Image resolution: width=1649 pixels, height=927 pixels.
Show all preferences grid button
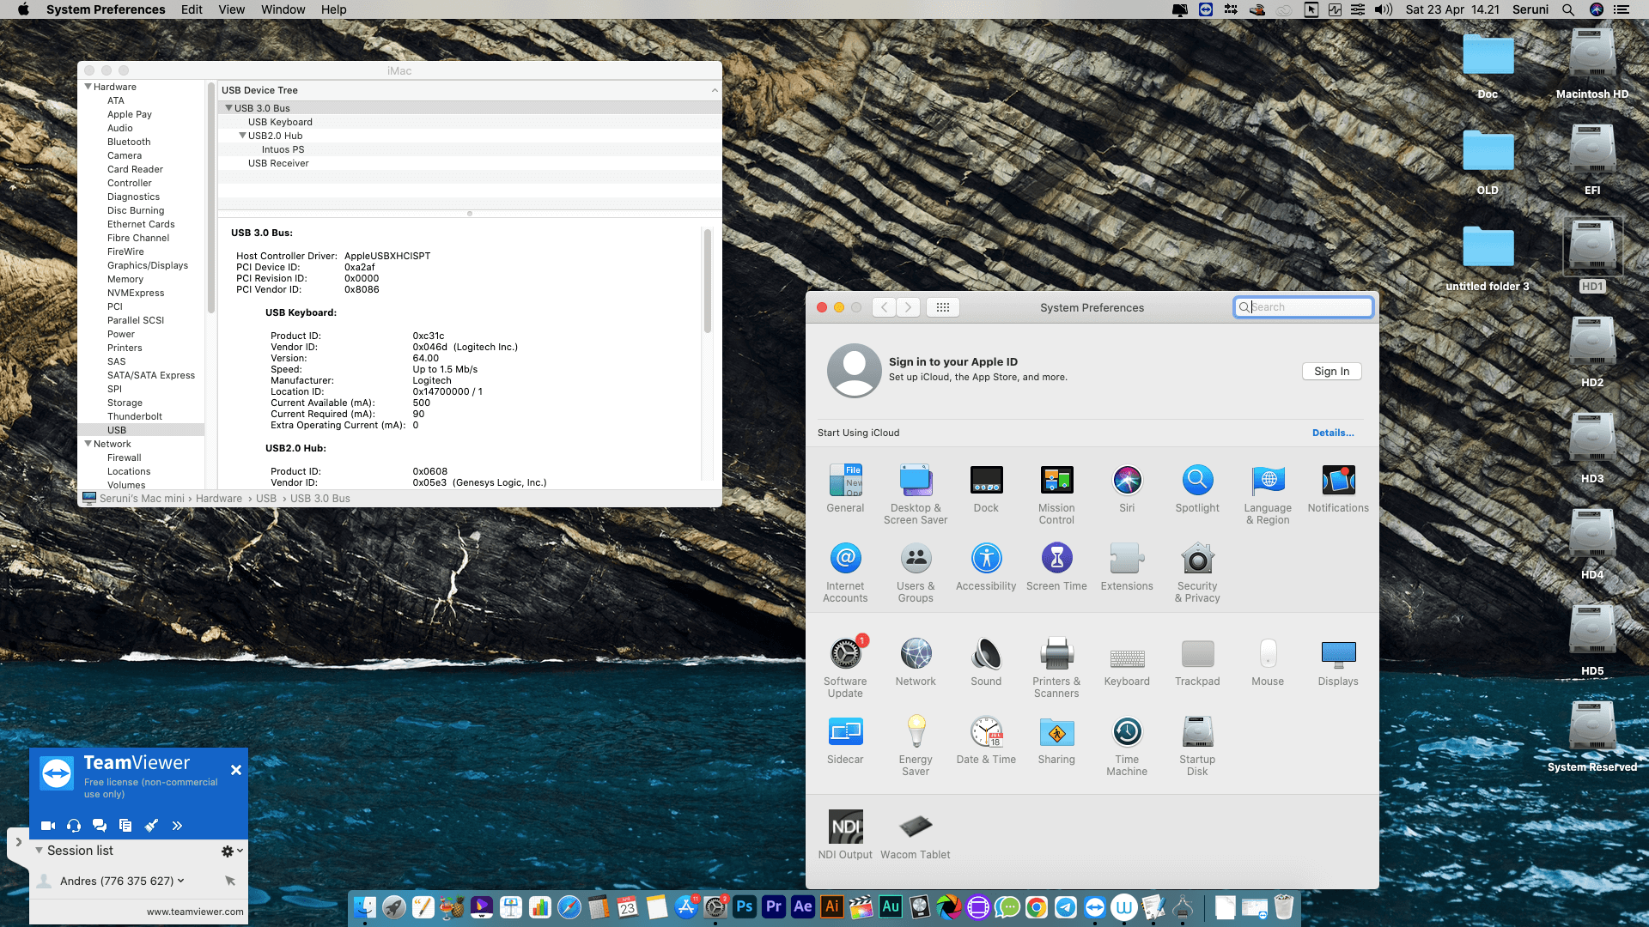tap(942, 307)
